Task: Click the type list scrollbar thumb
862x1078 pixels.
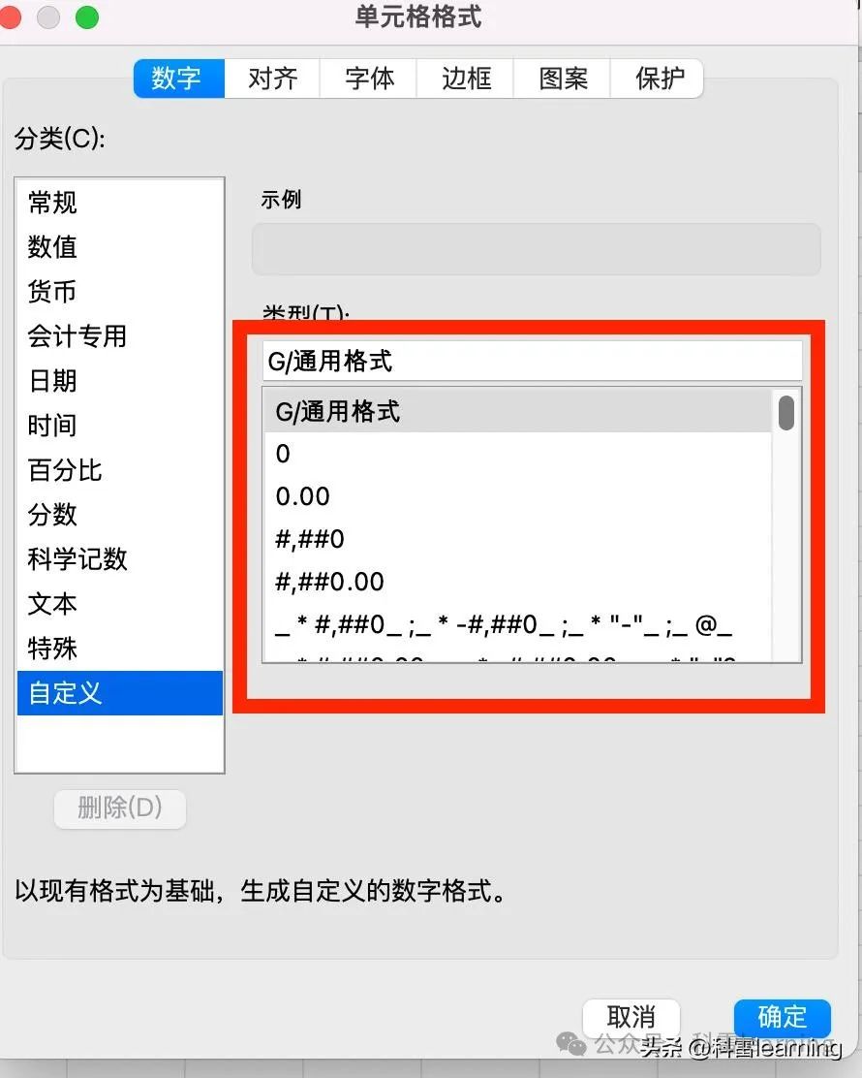Action: (x=786, y=413)
